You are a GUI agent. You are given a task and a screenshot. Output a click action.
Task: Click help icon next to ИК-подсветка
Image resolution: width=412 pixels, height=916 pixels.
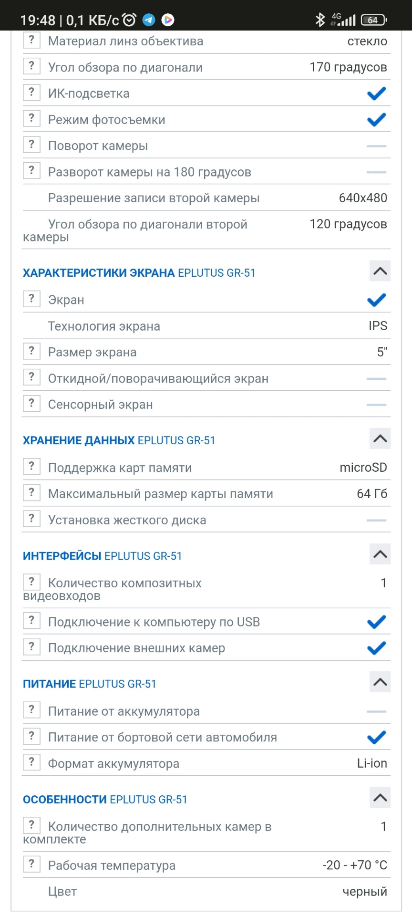[31, 92]
